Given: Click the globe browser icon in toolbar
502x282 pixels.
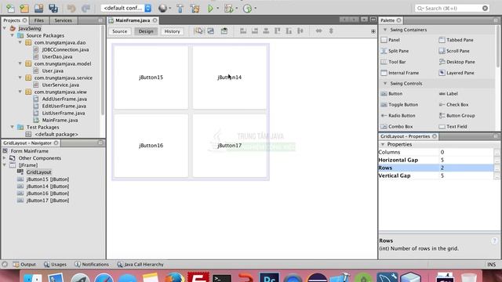Looking at the screenshot, I should [x=162, y=9].
